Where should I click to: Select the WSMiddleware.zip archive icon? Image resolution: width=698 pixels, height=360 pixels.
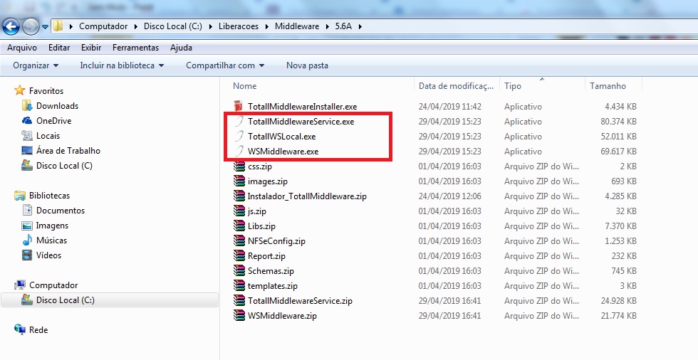click(x=239, y=316)
